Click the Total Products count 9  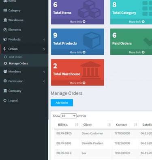tap(55, 35)
